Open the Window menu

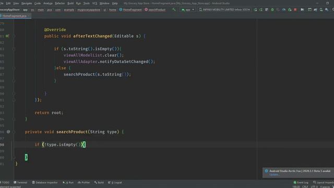coord(104,3)
